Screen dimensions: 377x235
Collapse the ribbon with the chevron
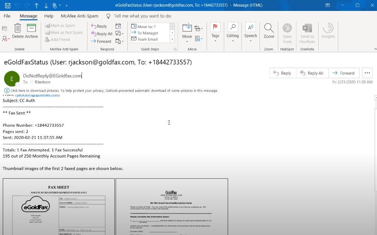pos(375,49)
